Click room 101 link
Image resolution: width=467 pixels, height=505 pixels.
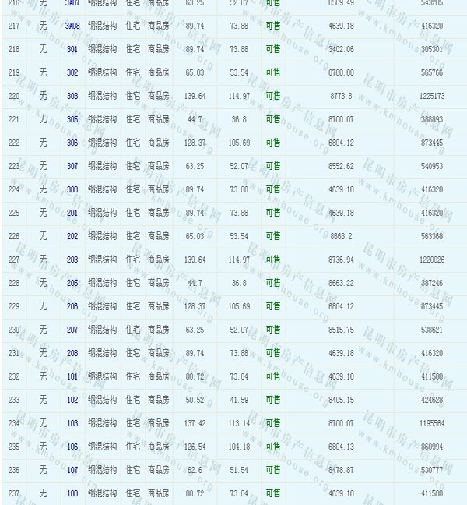72,376
